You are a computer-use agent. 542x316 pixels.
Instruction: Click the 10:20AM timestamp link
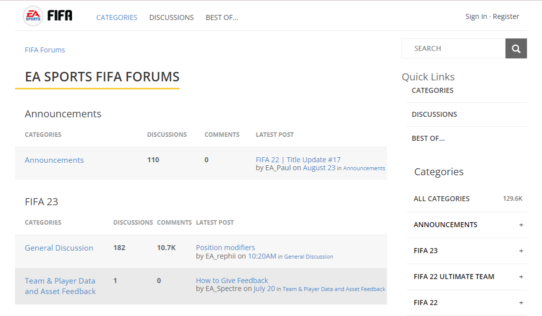(x=262, y=256)
